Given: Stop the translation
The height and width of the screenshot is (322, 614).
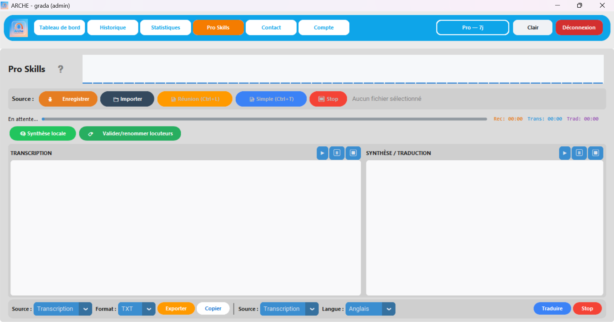Looking at the screenshot, I should [587, 309].
